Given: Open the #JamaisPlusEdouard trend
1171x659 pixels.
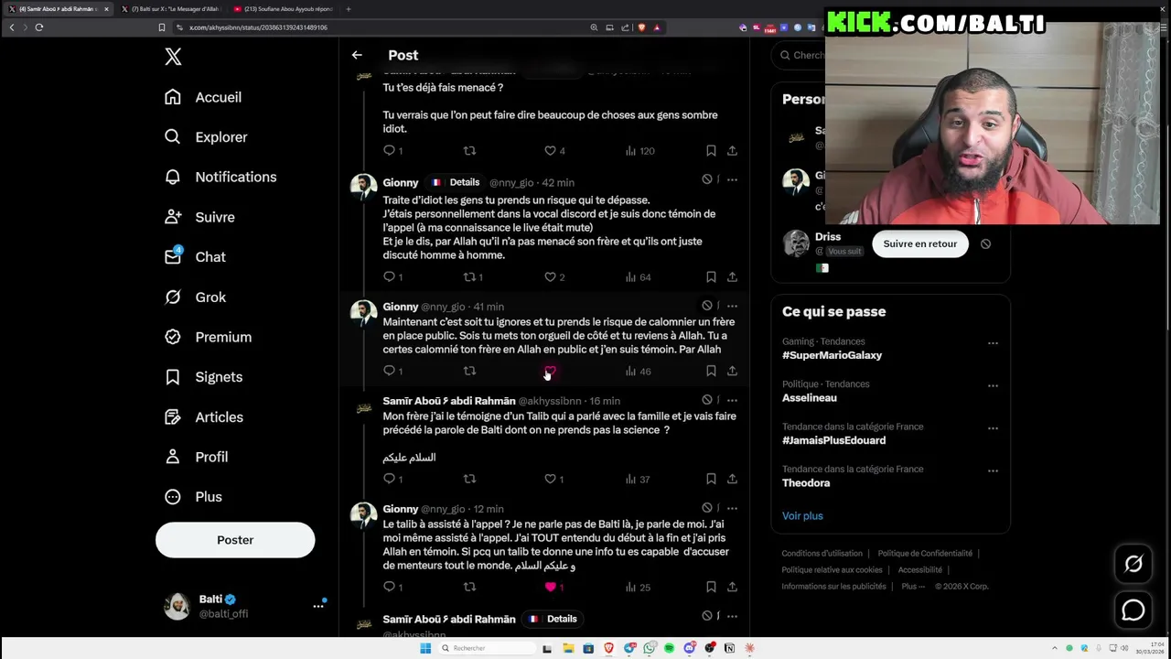Looking at the screenshot, I should [833, 440].
